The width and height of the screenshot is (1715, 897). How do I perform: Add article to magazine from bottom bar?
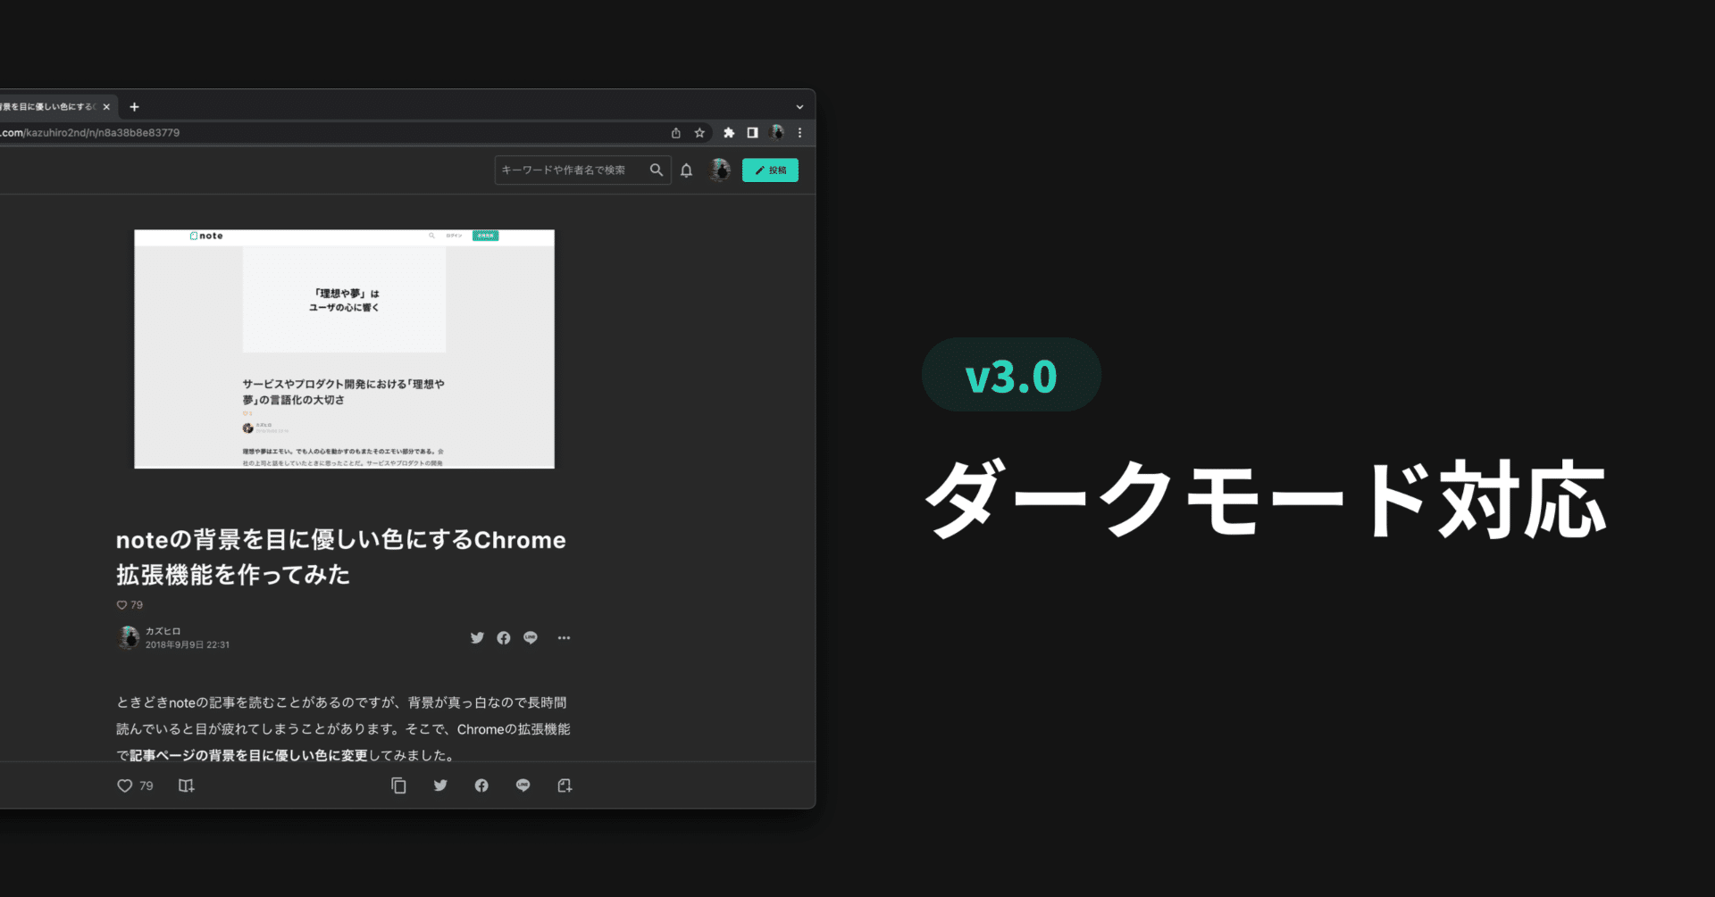186,786
